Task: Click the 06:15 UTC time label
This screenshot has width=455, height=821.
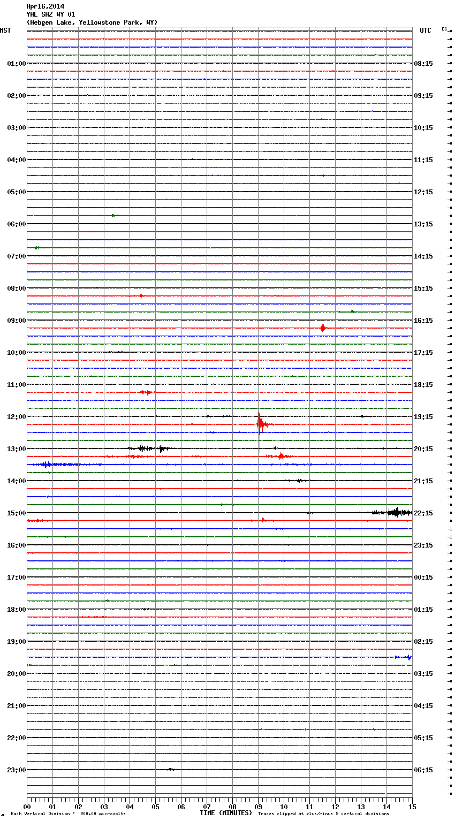Action: pyautogui.click(x=423, y=770)
